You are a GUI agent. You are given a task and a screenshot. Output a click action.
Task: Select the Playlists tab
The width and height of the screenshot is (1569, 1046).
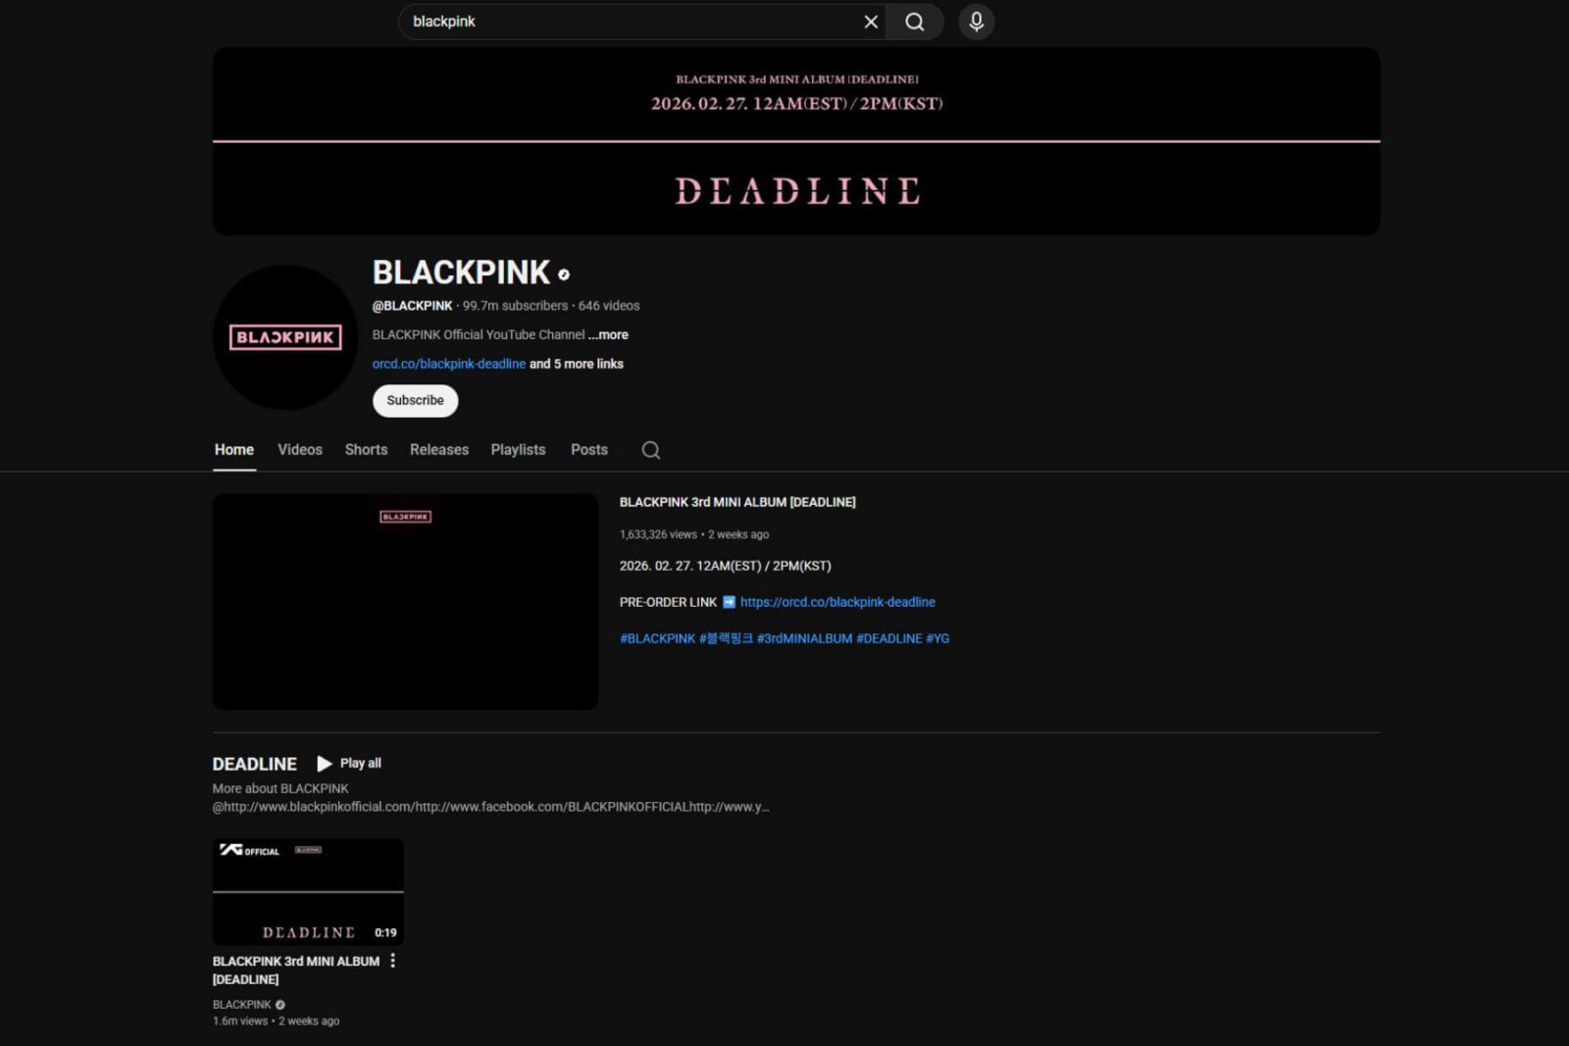518,450
